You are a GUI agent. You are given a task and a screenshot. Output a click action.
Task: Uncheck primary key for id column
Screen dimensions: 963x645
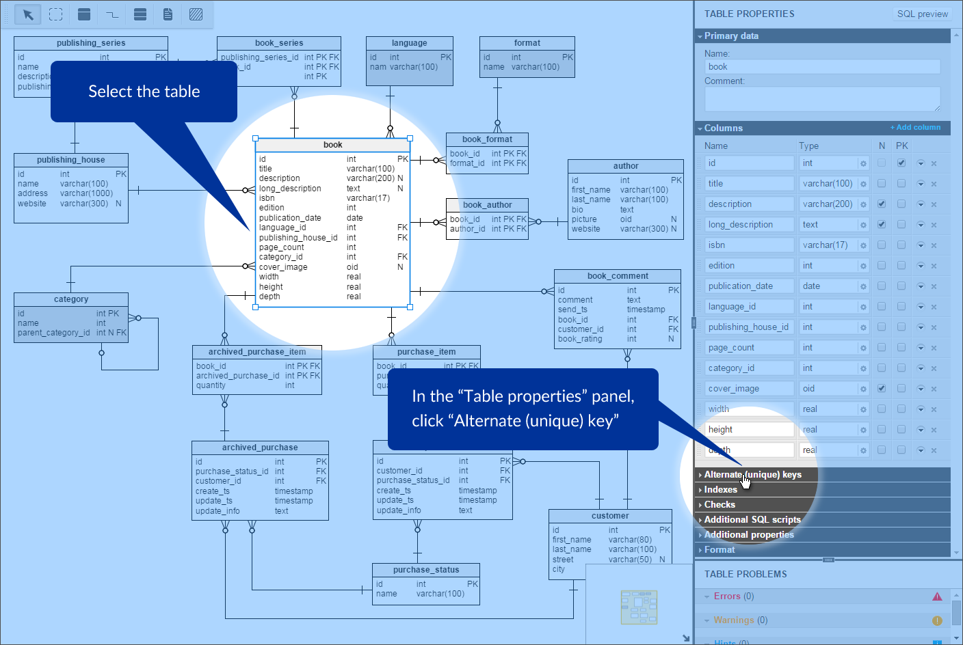(x=901, y=163)
